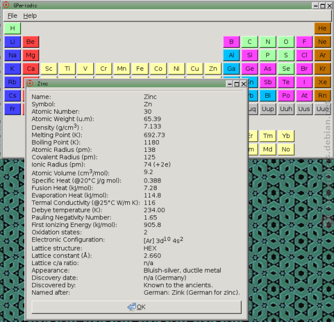Click the Scandium (Sc) element
The height and width of the screenshot is (322, 334).
tap(49, 69)
